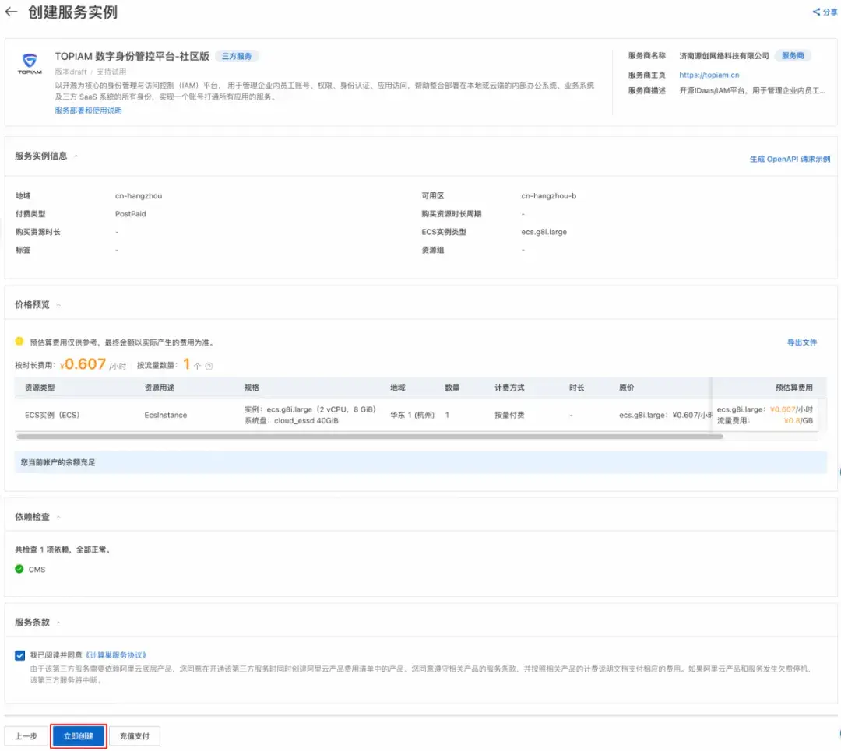The height and width of the screenshot is (751, 841).
Task: Click the ecs.g8i.large instance type value
Action: (x=544, y=232)
